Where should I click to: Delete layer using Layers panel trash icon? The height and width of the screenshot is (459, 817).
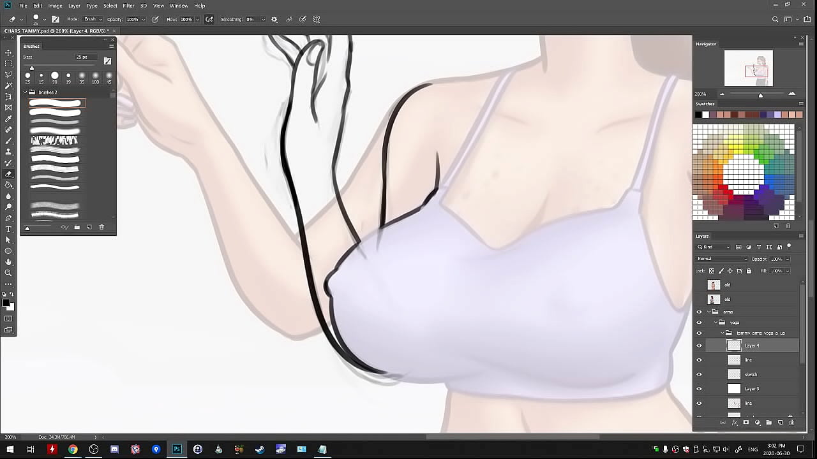pyautogui.click(x=791, y=423)
